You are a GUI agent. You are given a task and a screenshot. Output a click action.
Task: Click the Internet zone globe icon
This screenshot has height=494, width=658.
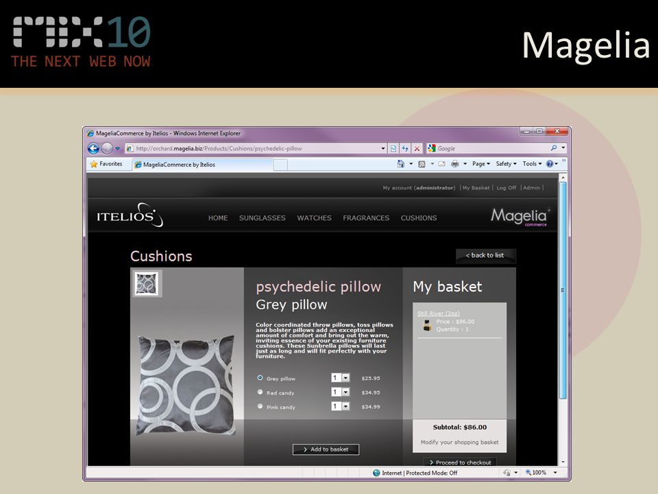pyautogui.click(x=376, y=473)
